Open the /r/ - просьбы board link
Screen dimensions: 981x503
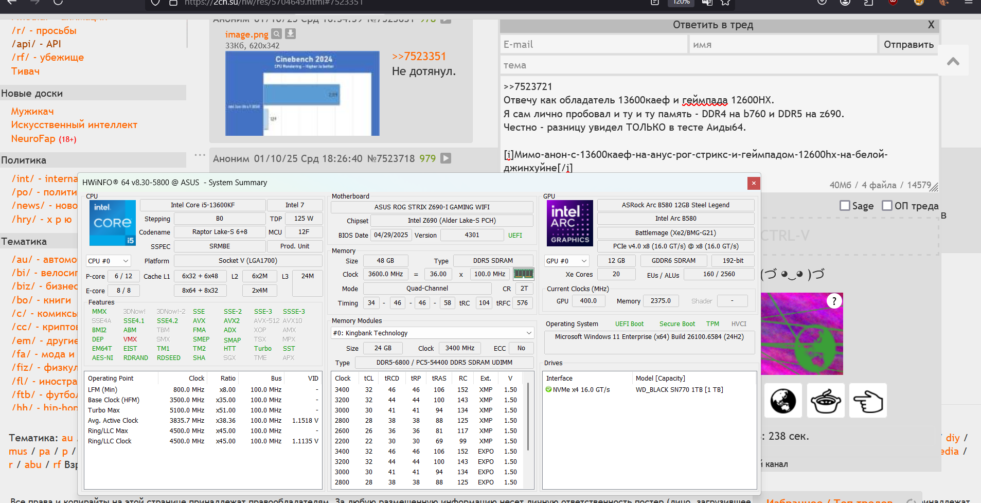[44, 31]
